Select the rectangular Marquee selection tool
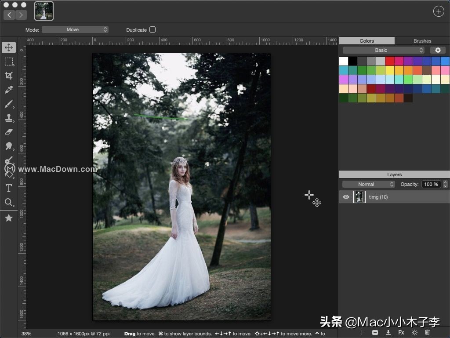 9,62
